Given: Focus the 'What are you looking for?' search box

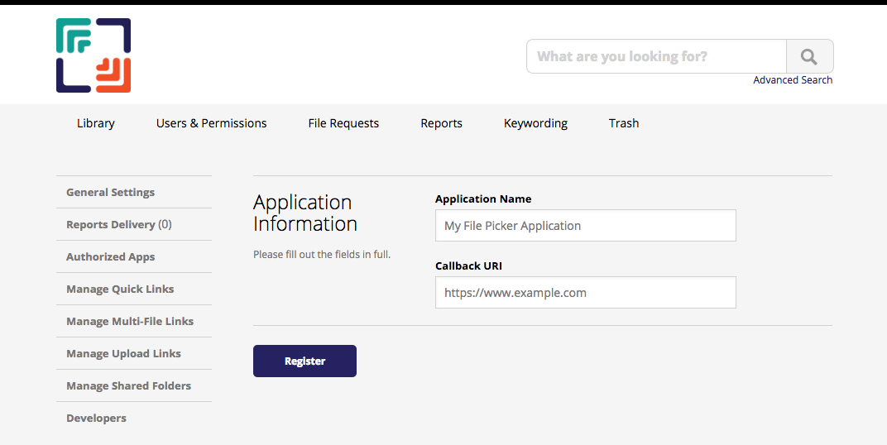Looking at the screenshot, I should click(x=656, y=56).
